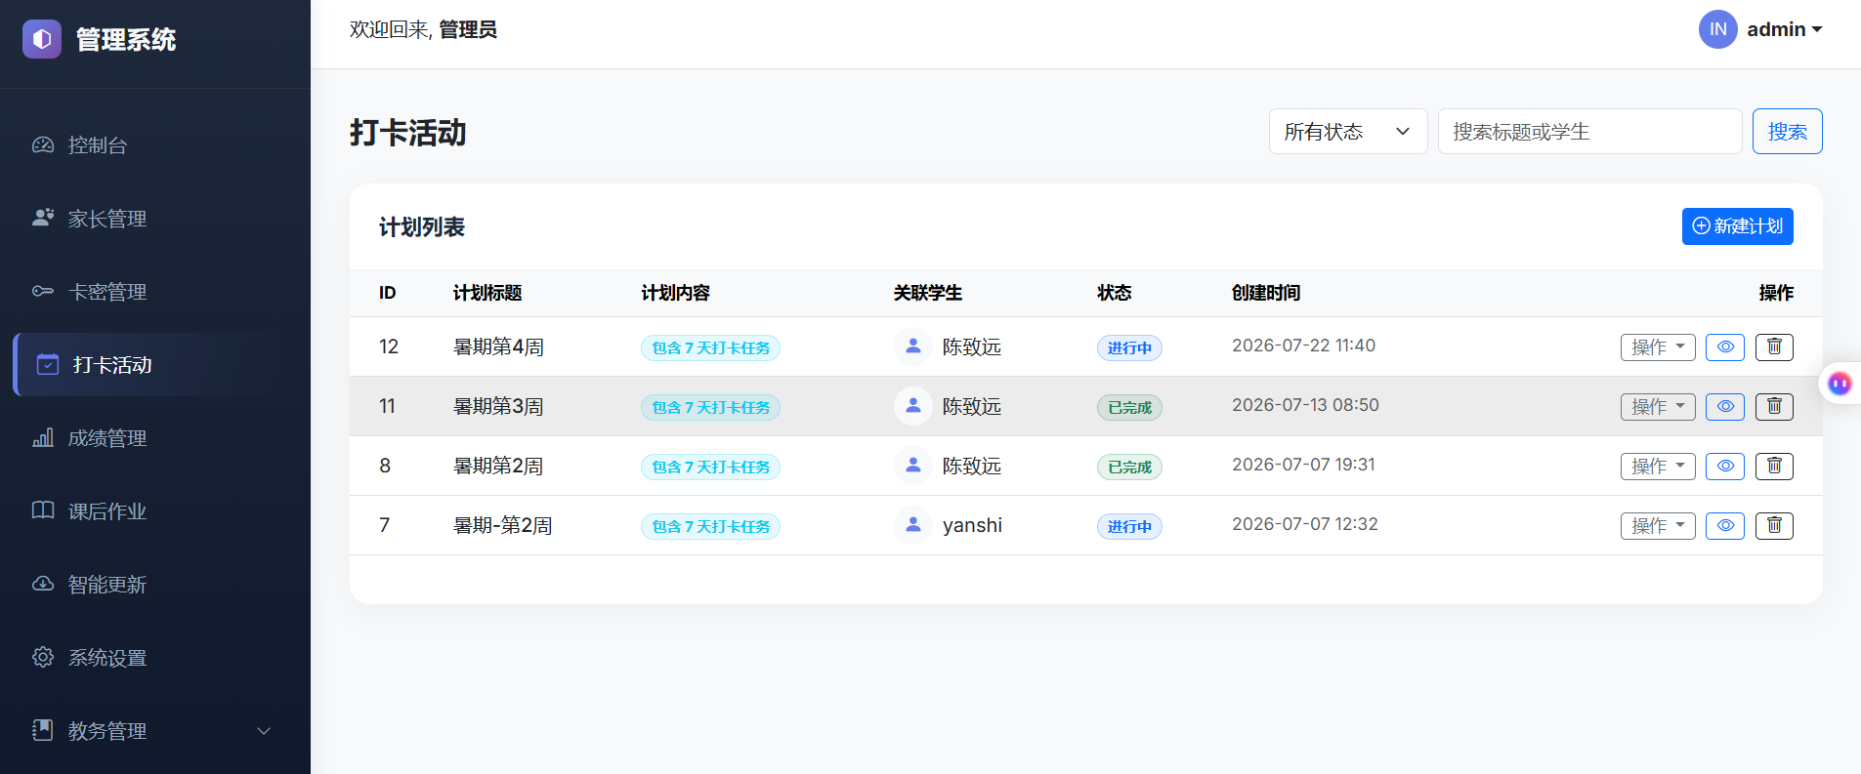
Task: Click the 关联学生 column header
Action: pyautogui.click(x=928, y=293)
